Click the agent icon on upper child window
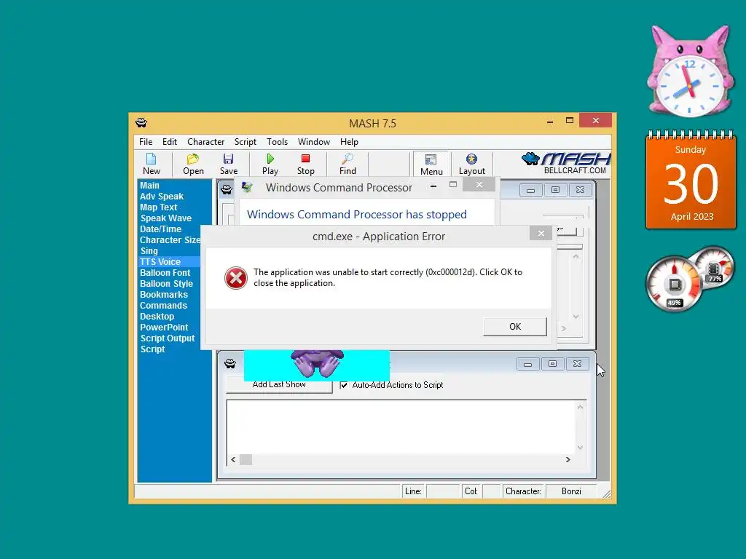Viewport: 746px width, 559px height. coord(227,190)
